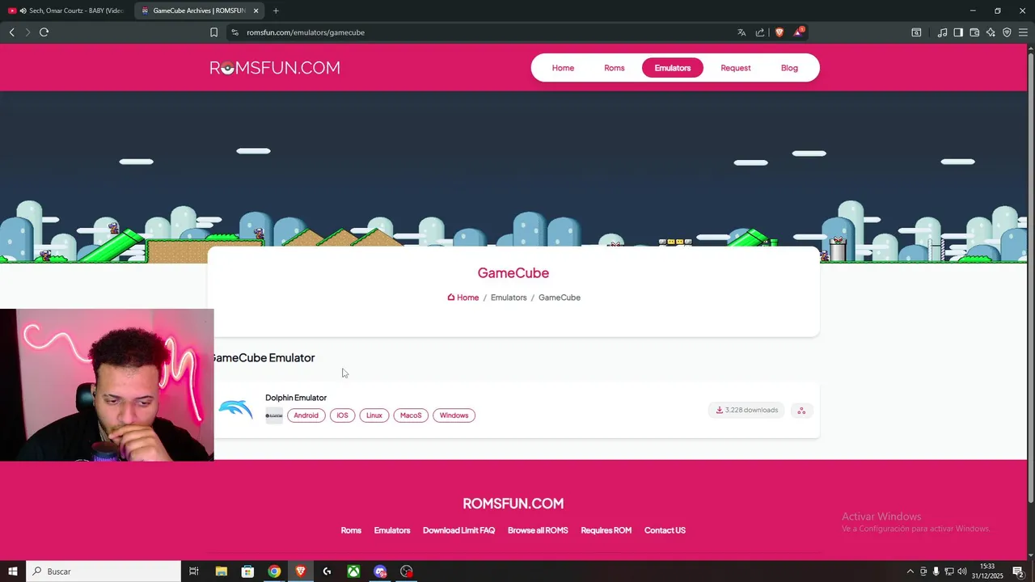Click the MacOS platform tag
Image resolution: width=1035 pixels, height=582 pixels.
point(411,415)
